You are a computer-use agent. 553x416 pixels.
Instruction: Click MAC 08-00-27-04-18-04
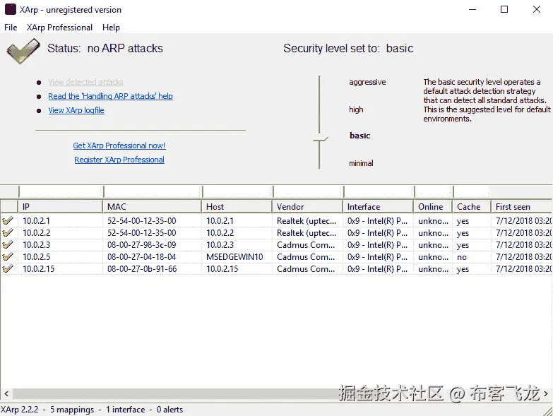point(142,257)
